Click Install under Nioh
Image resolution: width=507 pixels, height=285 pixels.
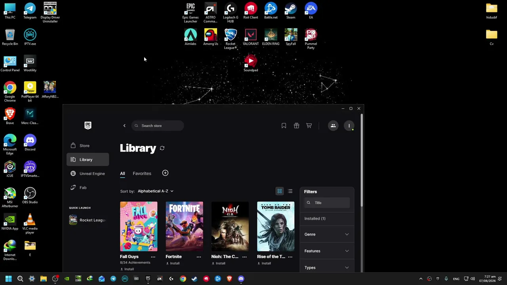click(x=218, y=263)
